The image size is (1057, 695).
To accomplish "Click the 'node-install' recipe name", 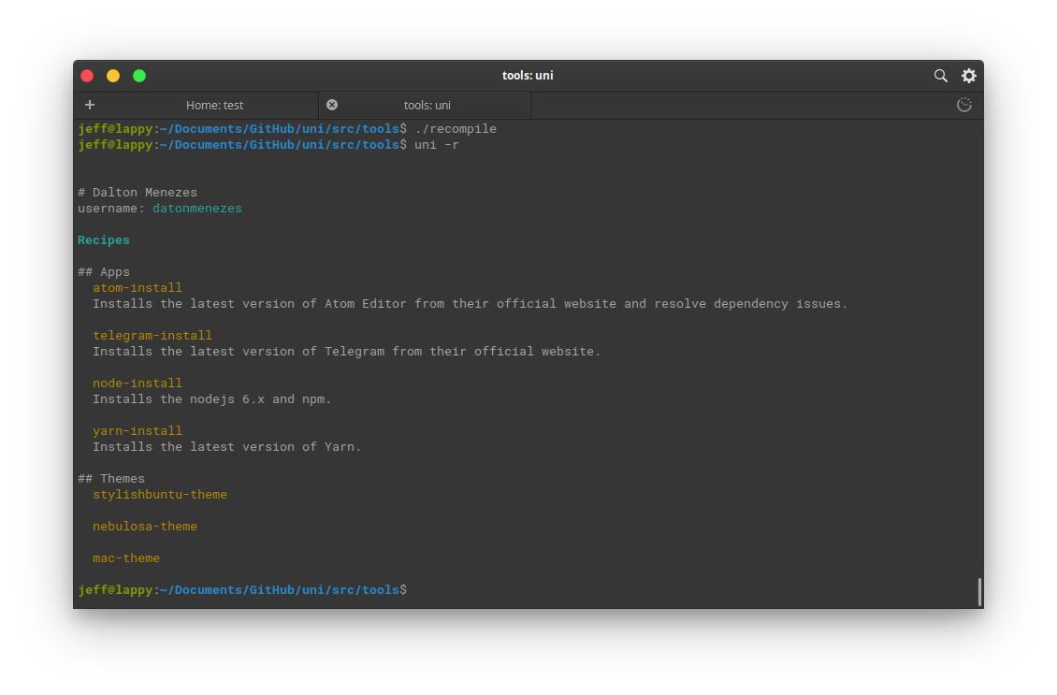I will tap(138, 383).
